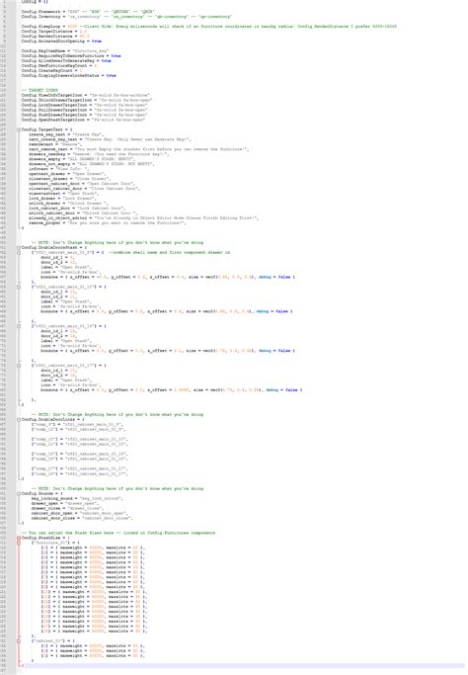
Task: Click the Config.PullDrawerTargetIcon line
Action: (84, 110)
